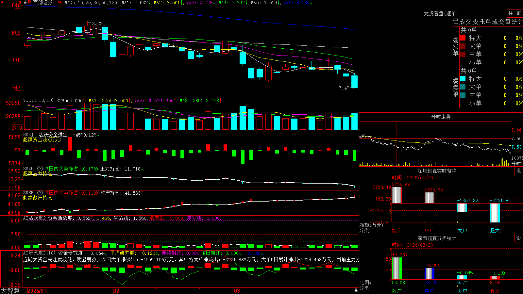Click the 02 month timeline marker
The width and height of the screenshot is (523, 294).
[x=116, y=291]
